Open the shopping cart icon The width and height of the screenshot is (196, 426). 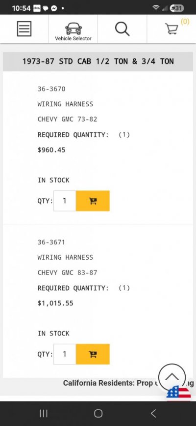(171, 29)
